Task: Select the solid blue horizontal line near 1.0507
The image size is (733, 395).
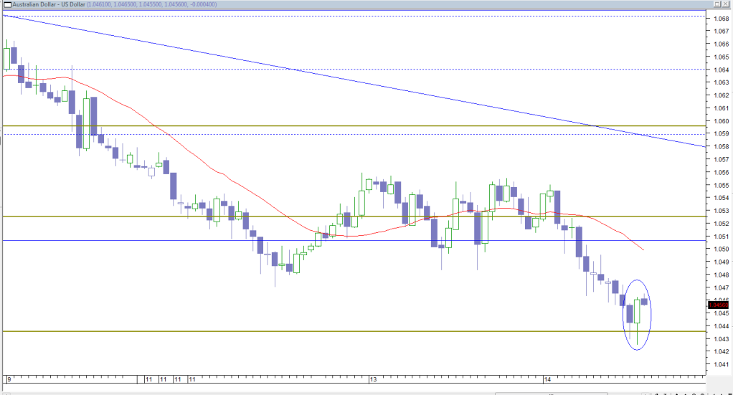Action: [354, 241]
